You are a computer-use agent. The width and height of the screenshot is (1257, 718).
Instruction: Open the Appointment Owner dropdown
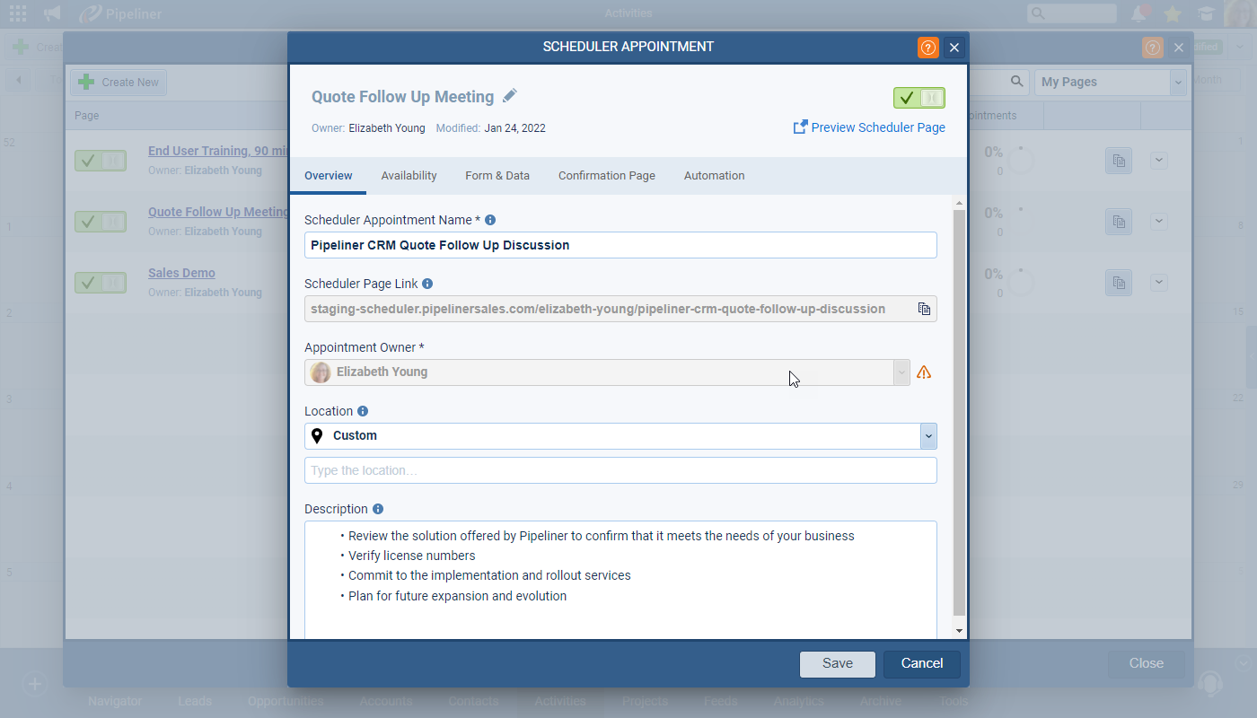pos(901,372)
